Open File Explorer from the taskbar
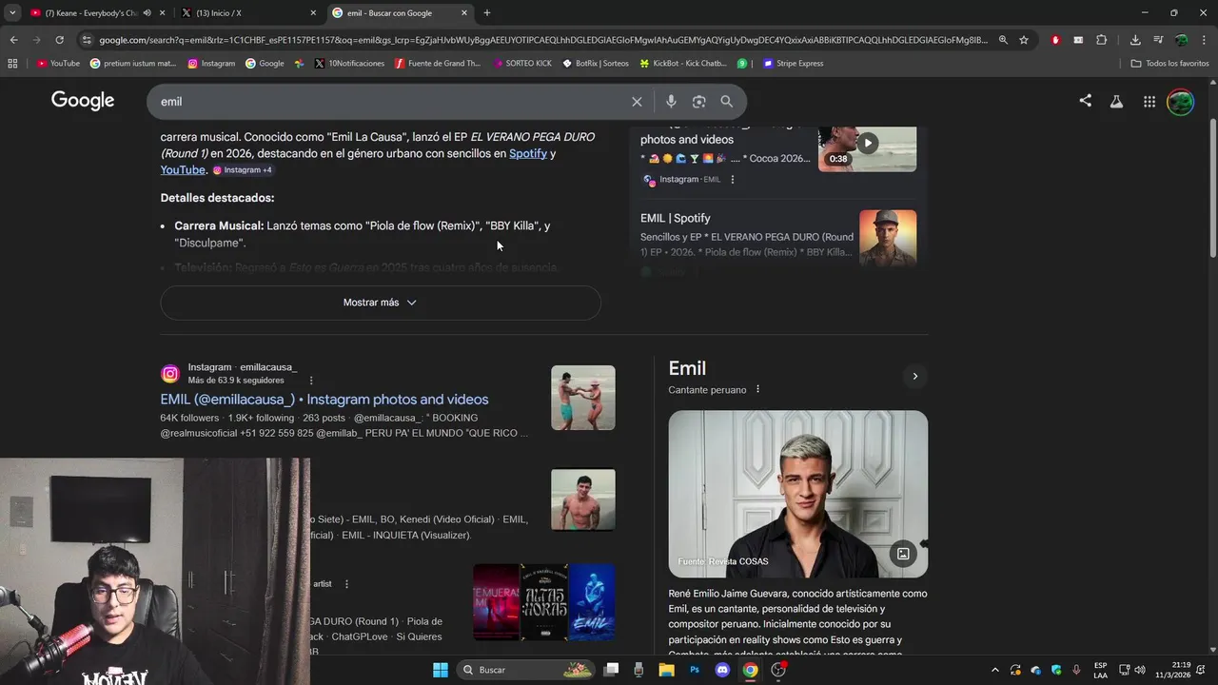Image resolution: width=1218 pixels, height=685 pixels. pyautogui.click(x=667, y=670)
